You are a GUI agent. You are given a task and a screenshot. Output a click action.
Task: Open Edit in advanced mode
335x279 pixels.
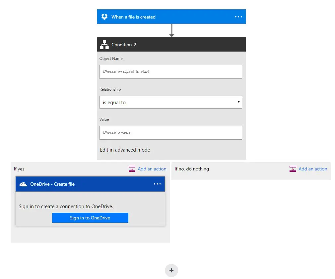click(125, 150)
